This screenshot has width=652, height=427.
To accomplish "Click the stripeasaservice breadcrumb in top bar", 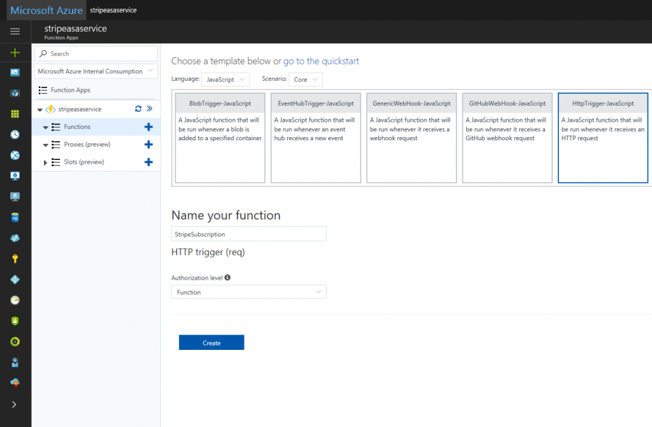I will pyautogui.click(x=113, y=10).
